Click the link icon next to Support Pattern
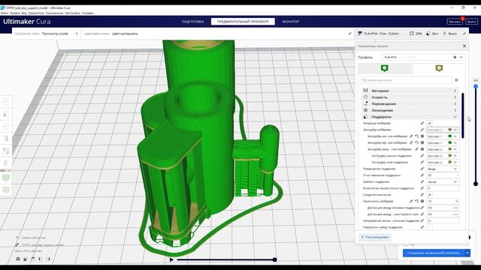Image resolution: width=481 pixels, height=270 pixels. tap(422, 181)
